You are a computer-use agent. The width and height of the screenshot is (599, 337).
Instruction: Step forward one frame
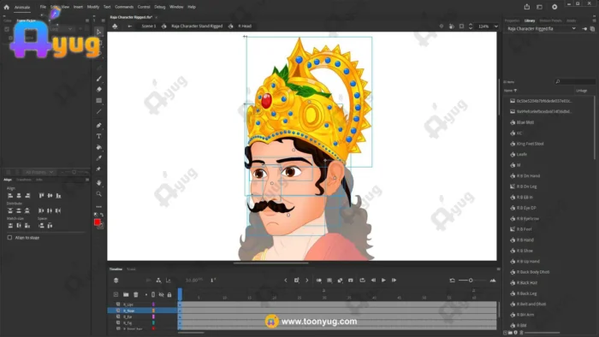394,281
